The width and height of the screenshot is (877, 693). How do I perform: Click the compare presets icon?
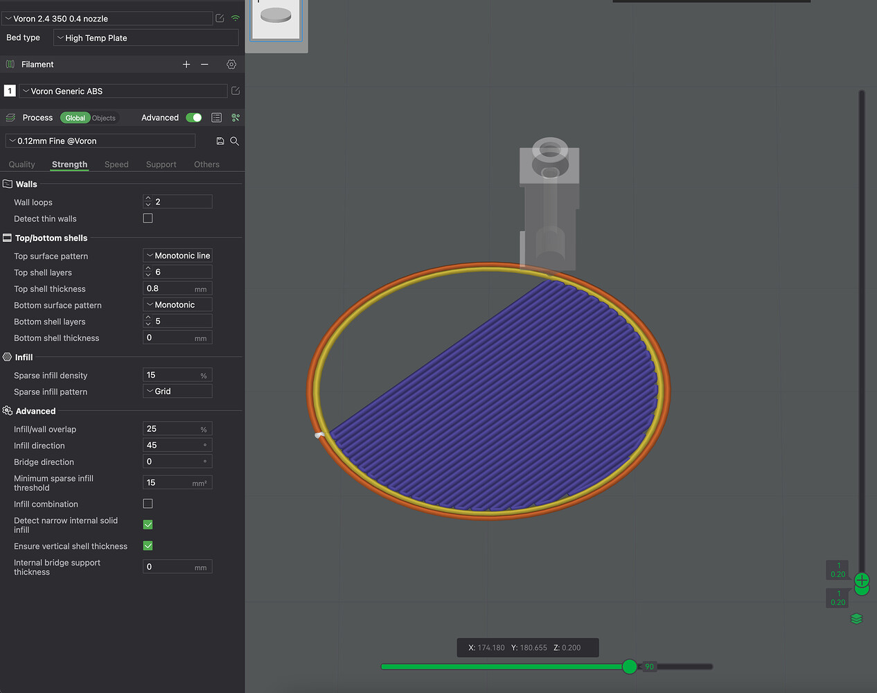[236, 118]
